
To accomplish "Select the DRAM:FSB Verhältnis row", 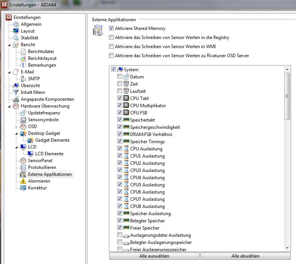I will click(151, 134).
